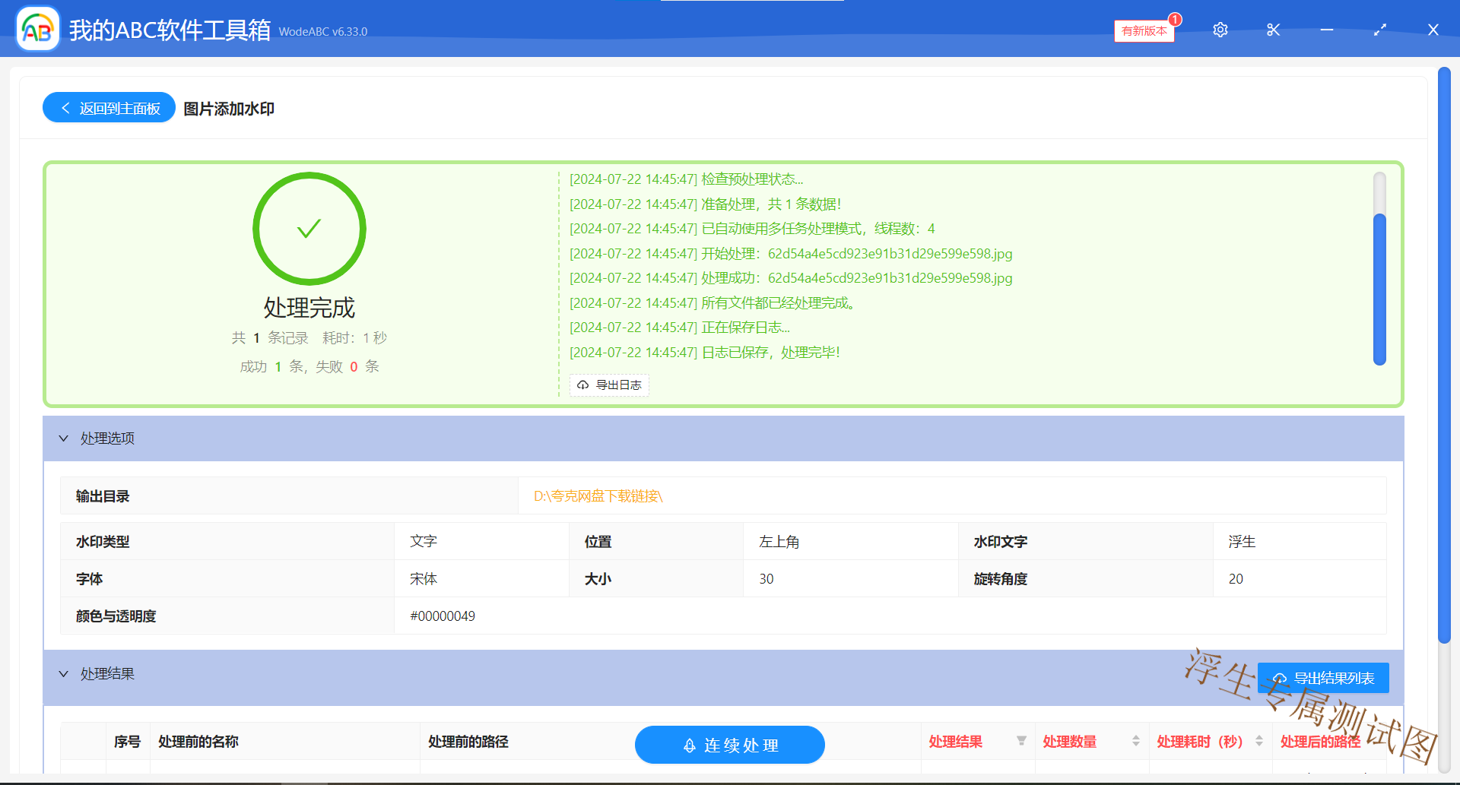The width and height of the screenshot is (1460, 785).
Task: Export the log with 导出日志
Action: click(x=609, y=385)
